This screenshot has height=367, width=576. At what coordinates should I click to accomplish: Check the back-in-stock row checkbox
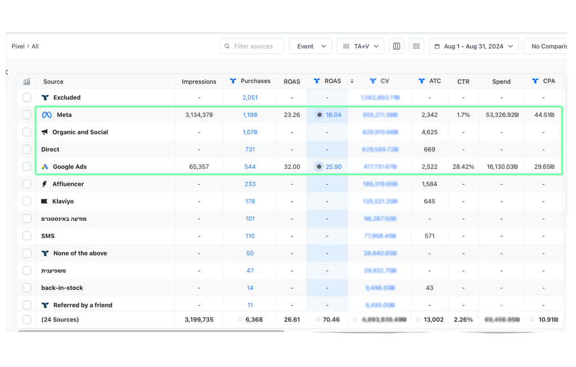point(27,288)
